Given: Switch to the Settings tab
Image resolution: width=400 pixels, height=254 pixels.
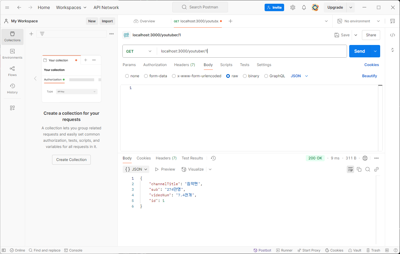Looking at the screenshot, I should pos(264,65).
